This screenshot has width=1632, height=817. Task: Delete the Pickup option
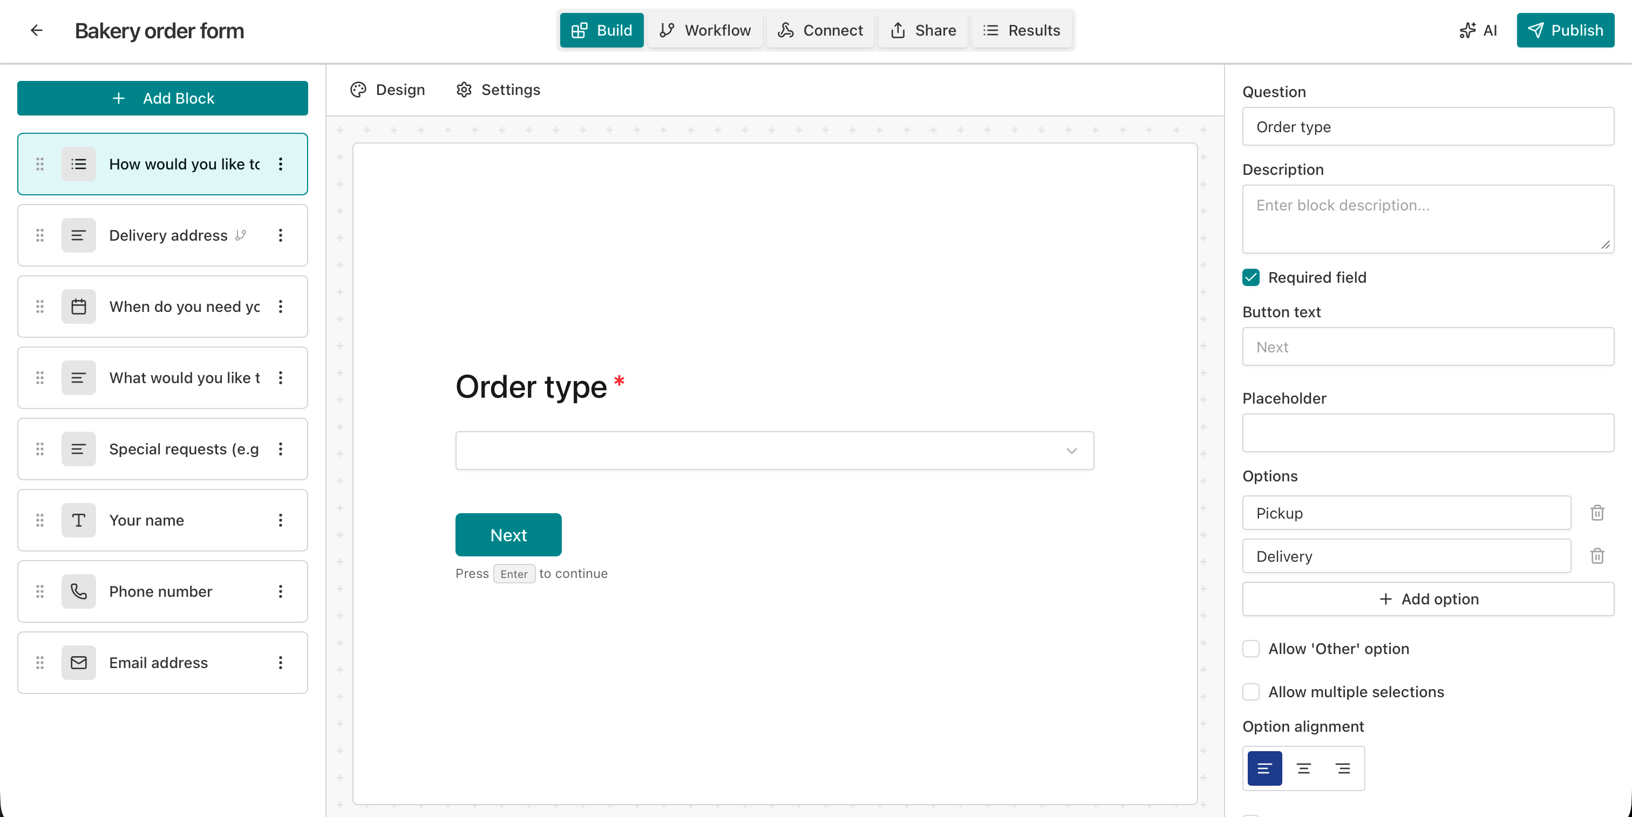[x=1597, y=513]
